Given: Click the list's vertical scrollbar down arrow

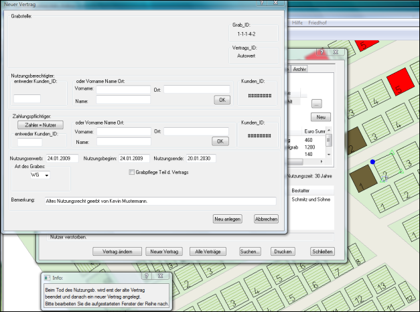Looking at the screenshot, I should point(329,155).
